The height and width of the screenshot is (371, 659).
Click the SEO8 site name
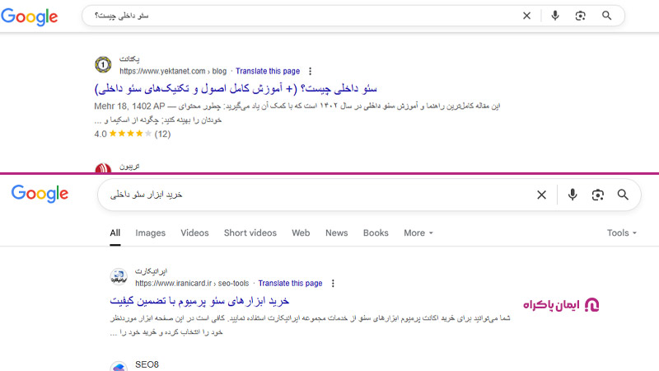click(x=147, y=364)
